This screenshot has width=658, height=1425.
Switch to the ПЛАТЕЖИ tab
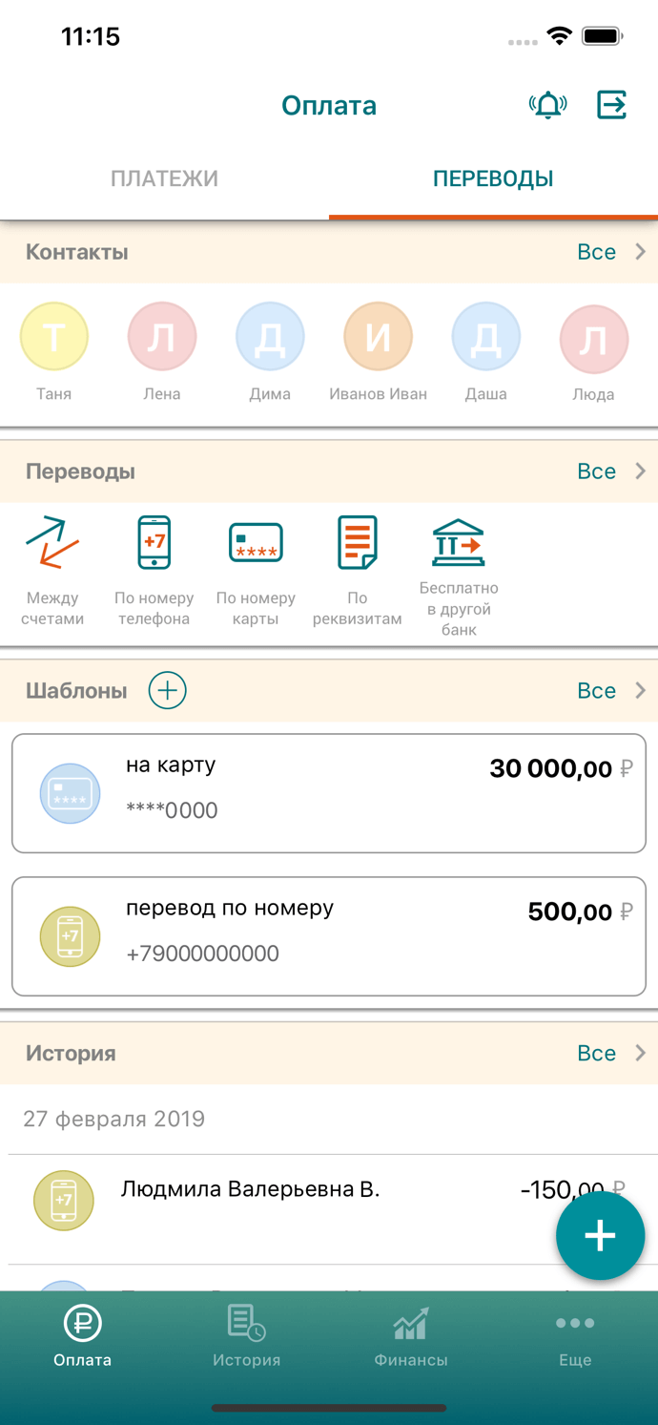coord(164,178)
